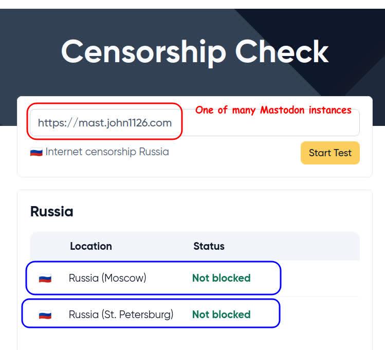The width and height of the screenshot is (385, 350).
Task: Click the flag icon in the Moscow row
Action: click(x=45, y=279)
